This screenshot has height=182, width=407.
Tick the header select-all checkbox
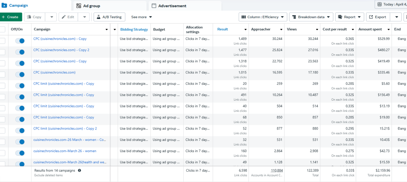click(x=2, y=29)
